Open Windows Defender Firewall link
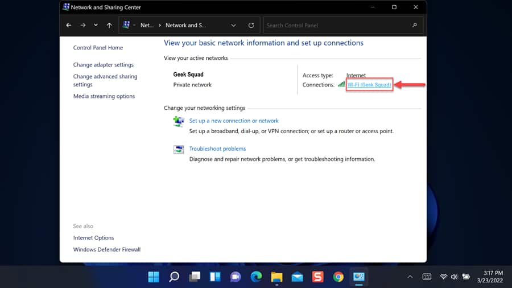Screen dimensions: 512x288 tap(107, 249)
